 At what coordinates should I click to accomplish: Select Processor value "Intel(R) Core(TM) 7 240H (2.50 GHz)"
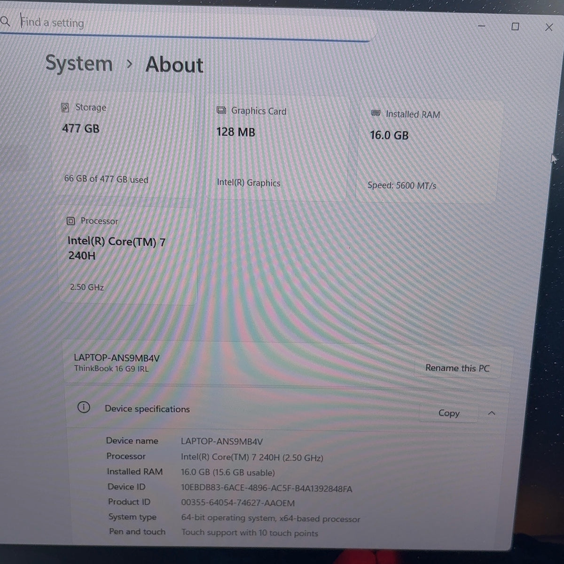tap(252, 457)
